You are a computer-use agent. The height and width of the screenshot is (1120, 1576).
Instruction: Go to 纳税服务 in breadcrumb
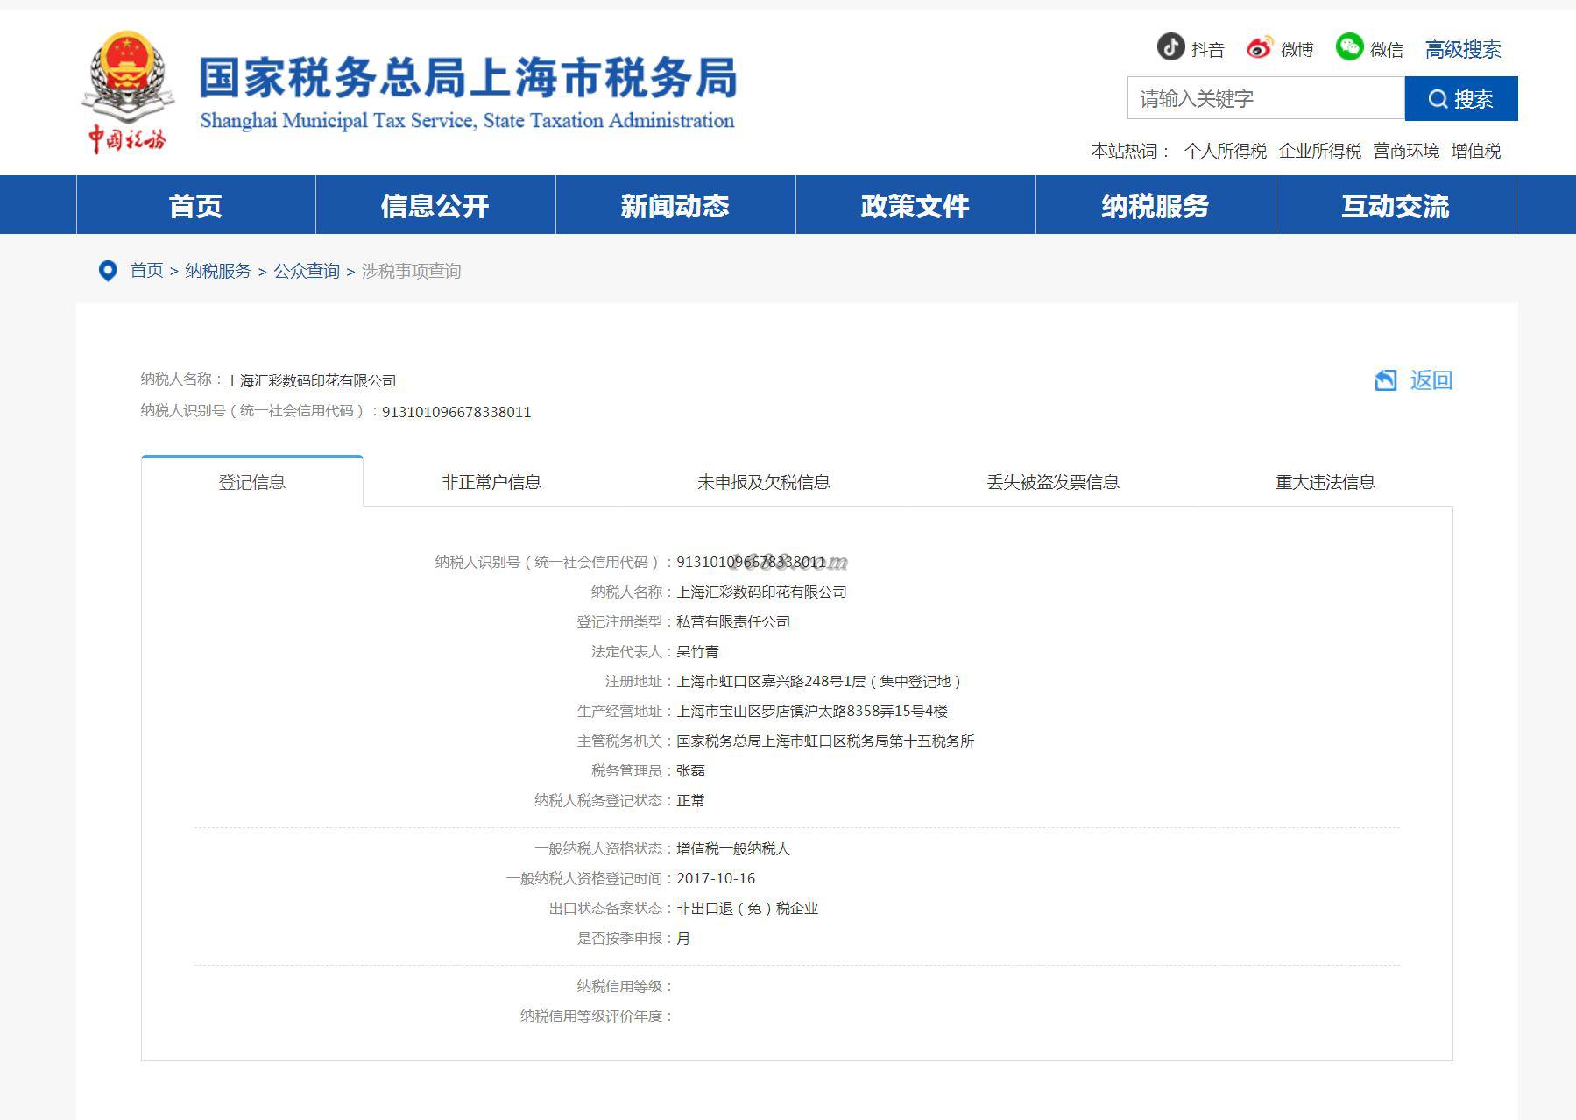218,271
